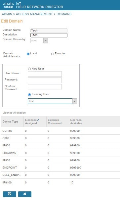Image resolution: width=120 pixels, height=198 pixels.
Task: Select the Remote domain administrator radio
Action: pos(53,54)
